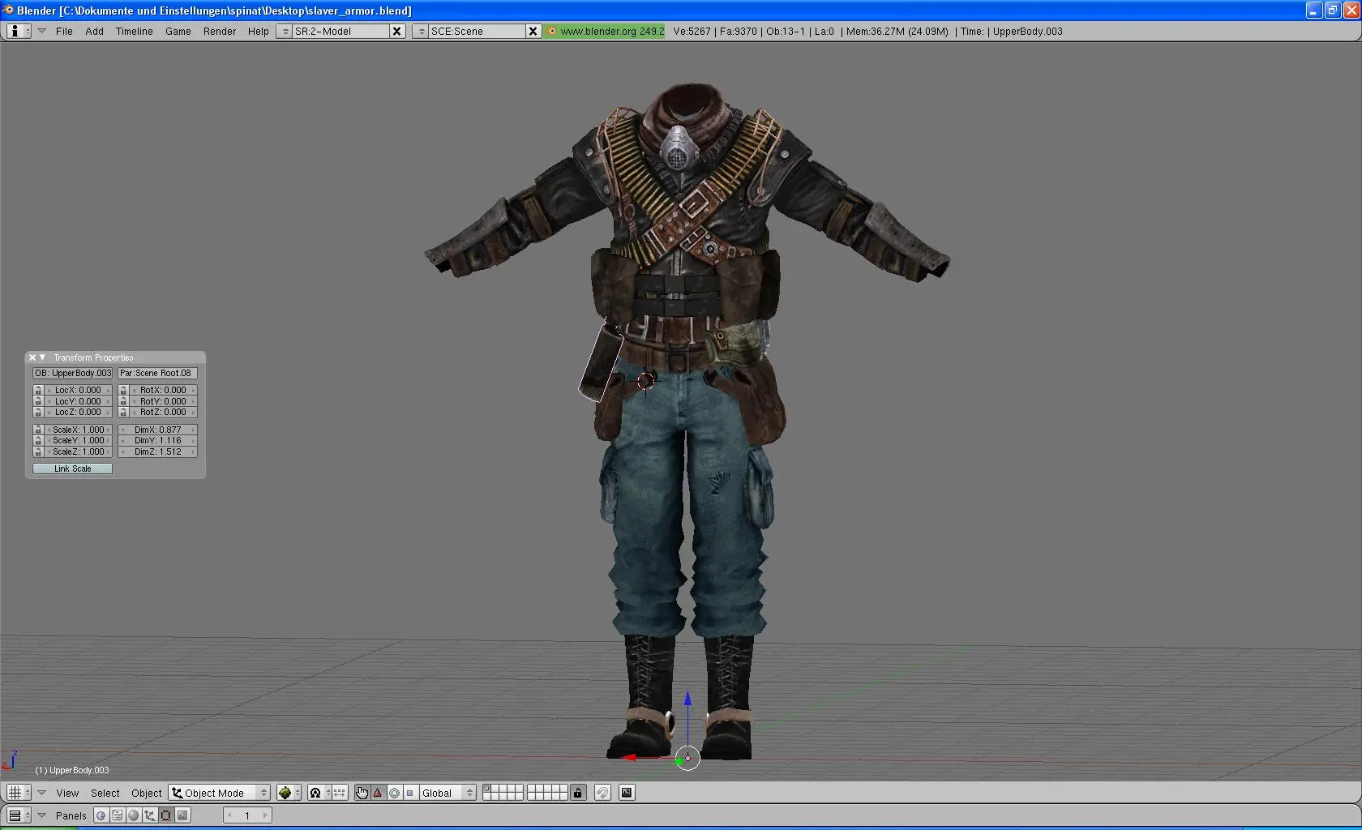Viewport: 1362px width, 830px height.
Task: Click the ScaleY value field
Action: point(79,440)
